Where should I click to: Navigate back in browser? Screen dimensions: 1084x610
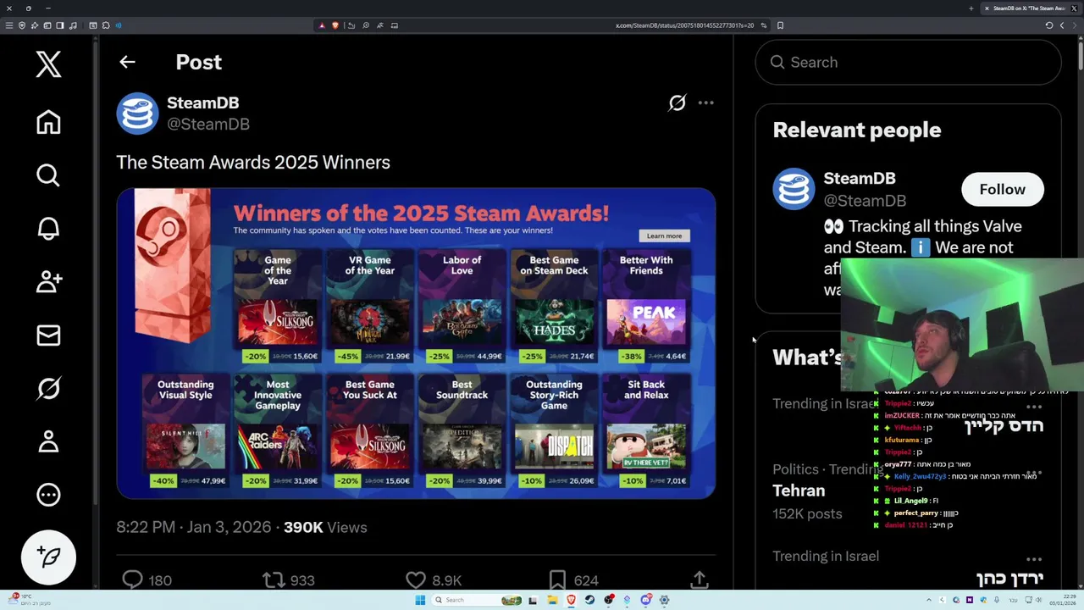pyautogui.click(x=1061, y=25)
